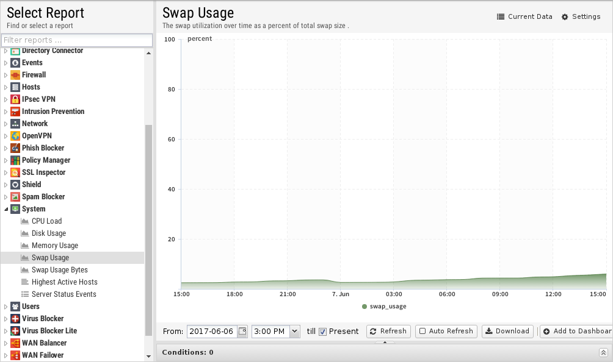The image size is (613, 362).
Task: Expand the Users tree node
Action: 6,307
